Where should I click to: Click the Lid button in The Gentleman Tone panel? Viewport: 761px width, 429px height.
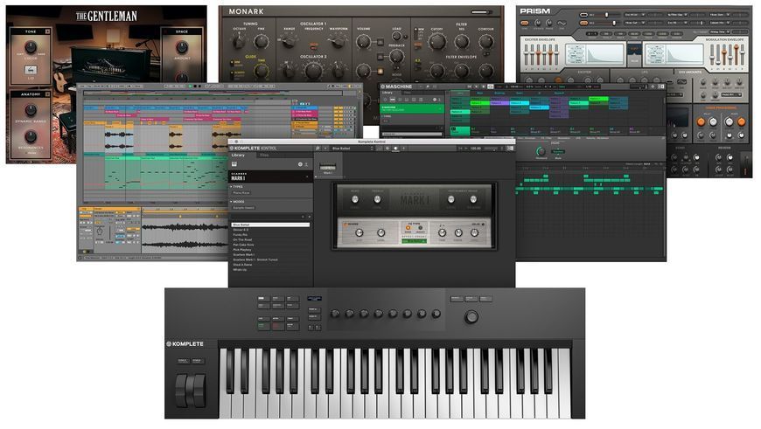pos(31,71)
